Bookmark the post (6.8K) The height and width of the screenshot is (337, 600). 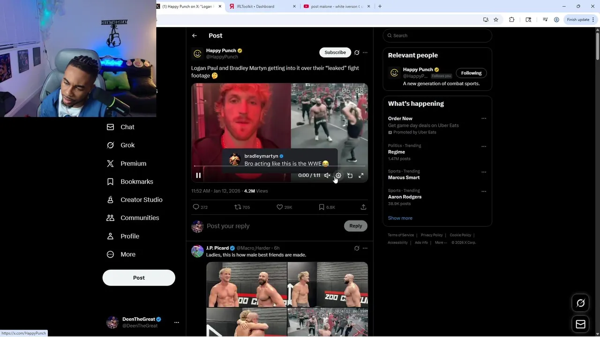[327, 207]
